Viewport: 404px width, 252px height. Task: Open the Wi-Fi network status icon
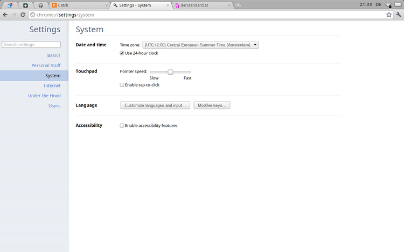[x=388, y=5]
